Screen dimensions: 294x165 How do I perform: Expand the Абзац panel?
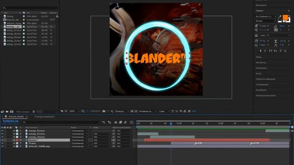[x=259, y=57]
